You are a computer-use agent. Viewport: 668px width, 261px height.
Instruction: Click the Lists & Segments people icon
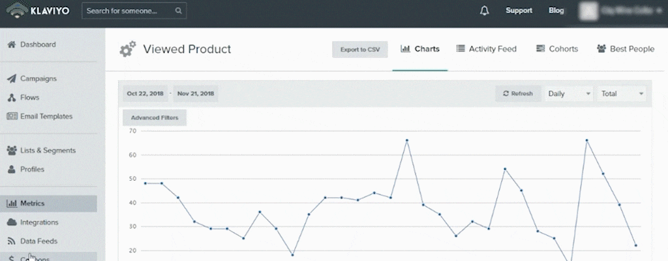(x=12, y=150)
